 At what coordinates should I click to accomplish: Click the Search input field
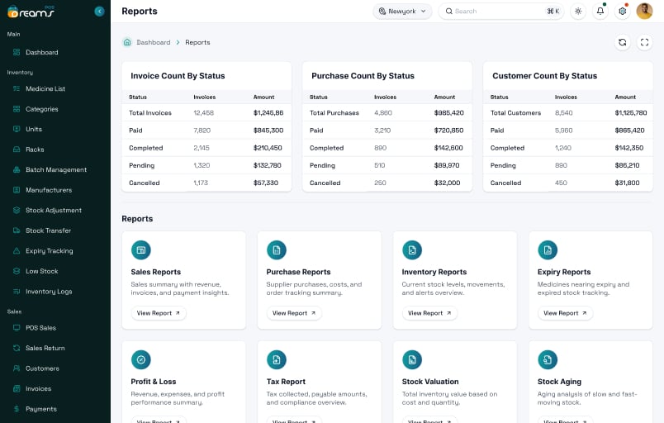pos(501,12)
